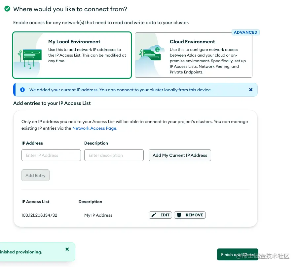
Task: Open the Network Access Page link
Action: [95, 128]
